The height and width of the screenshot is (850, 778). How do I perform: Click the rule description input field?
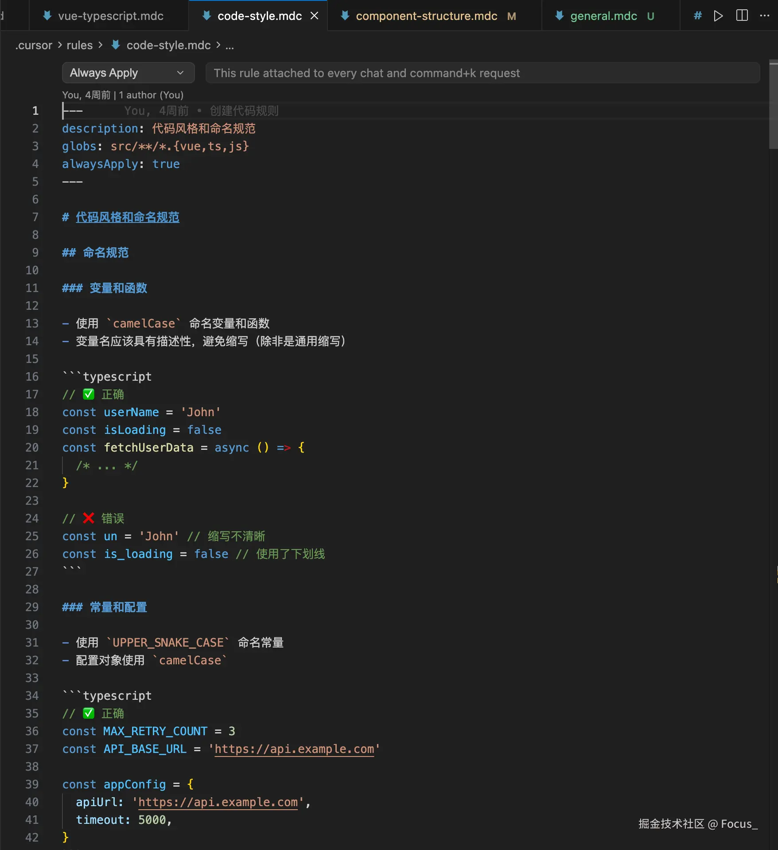482,73
